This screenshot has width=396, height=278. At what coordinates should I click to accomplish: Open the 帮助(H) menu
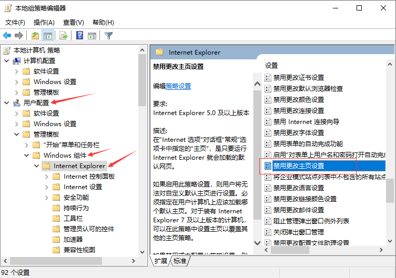[103, 23]
